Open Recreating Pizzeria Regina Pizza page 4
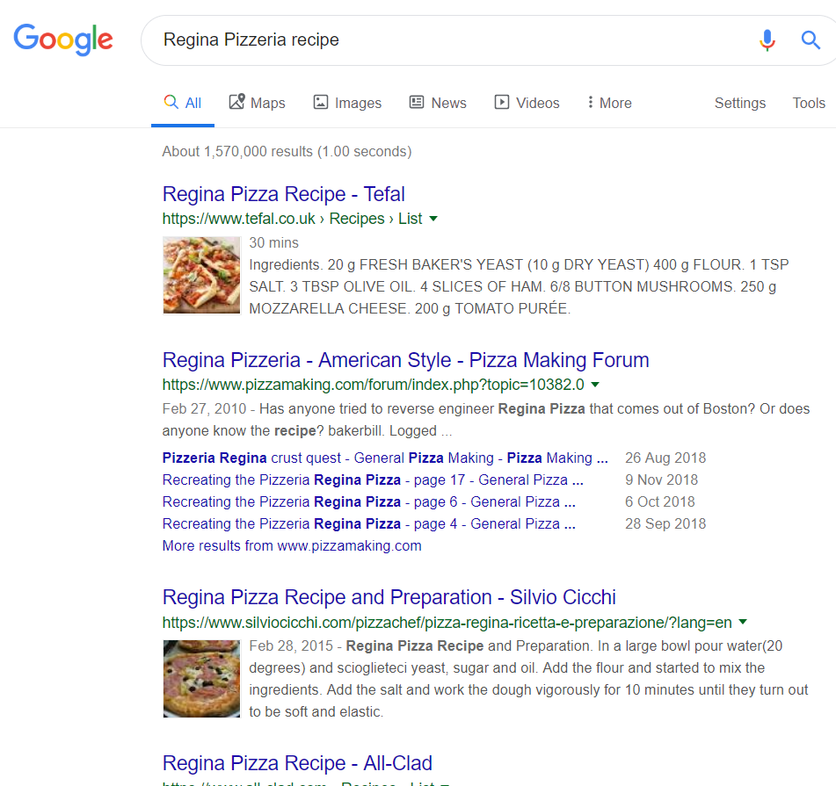 pyautogui.click(x=369, y=523)
